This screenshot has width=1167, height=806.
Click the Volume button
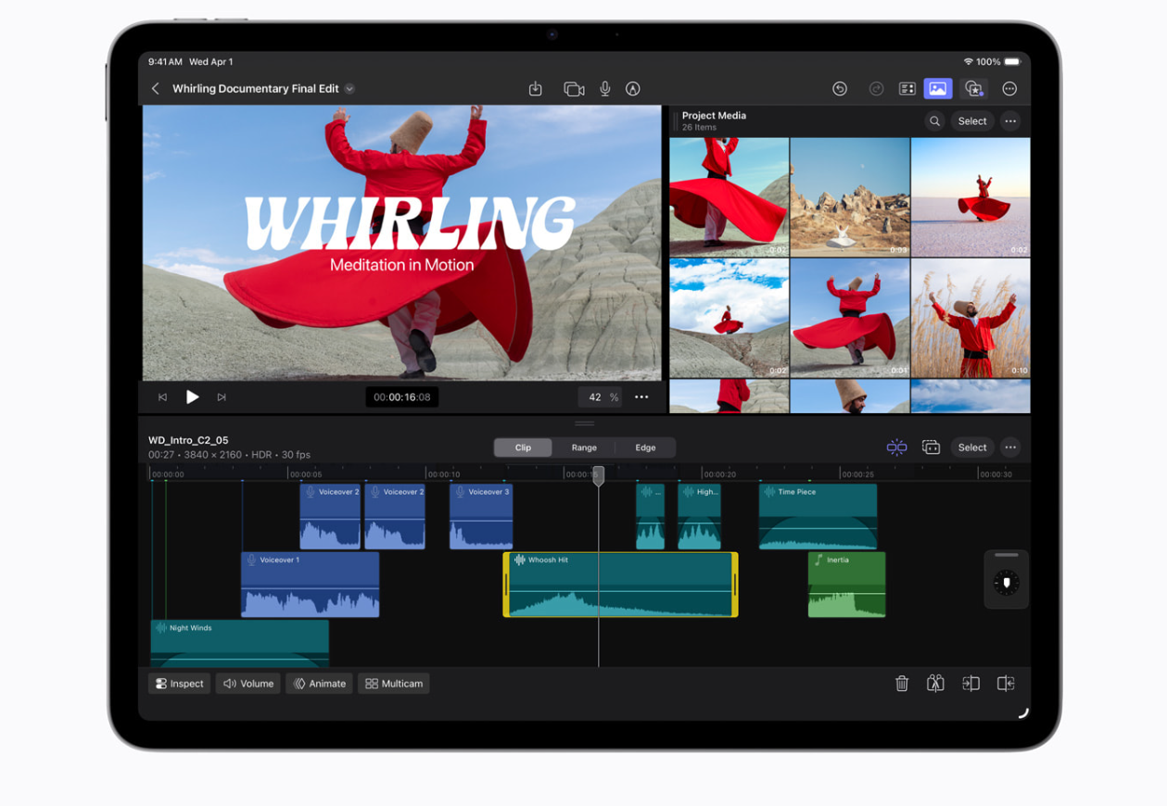[x=248, y=684]
